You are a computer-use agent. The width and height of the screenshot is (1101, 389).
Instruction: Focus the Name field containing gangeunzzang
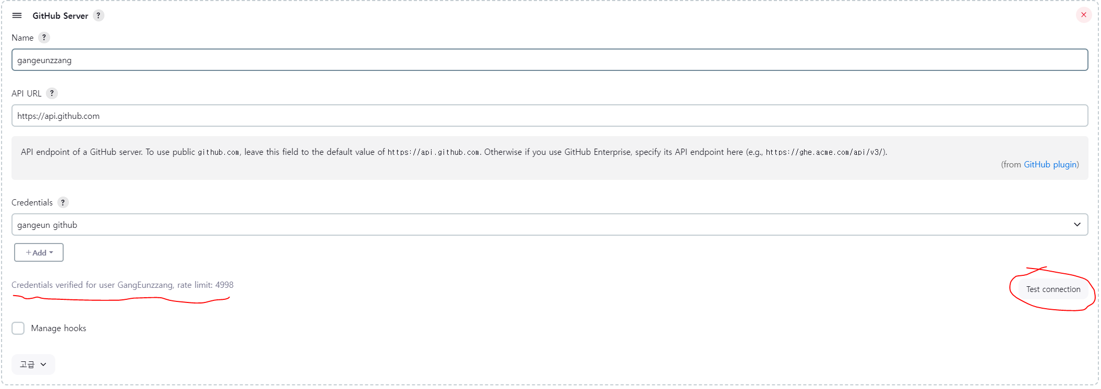click(x=549, y=60)
